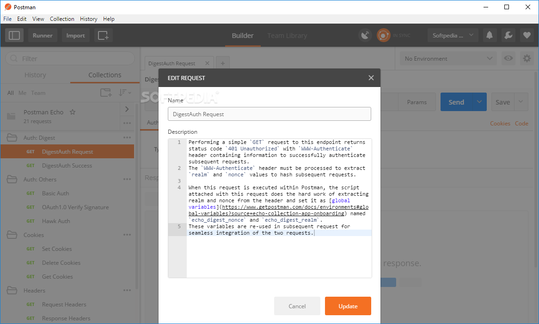Close the DigestAuth Request tab
Screen dimensions: 539x324
[x=207, y=63]
